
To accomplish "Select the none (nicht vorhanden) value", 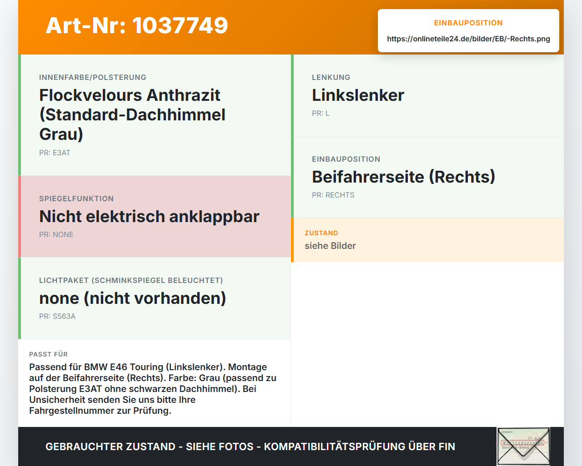I will point(132,298).
